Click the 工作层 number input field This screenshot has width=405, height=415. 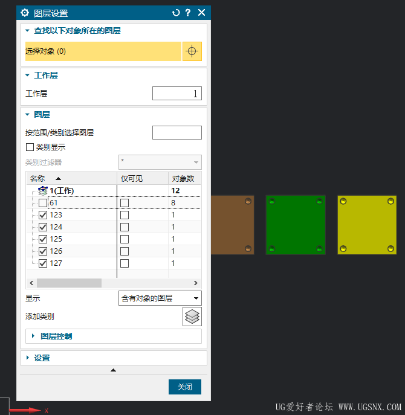tap(177, 94)
